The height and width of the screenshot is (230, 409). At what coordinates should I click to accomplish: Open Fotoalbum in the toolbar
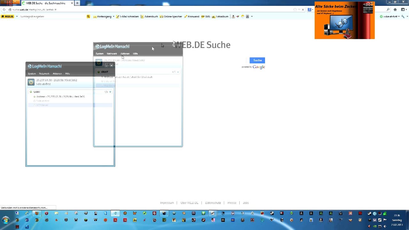[220, 17]
